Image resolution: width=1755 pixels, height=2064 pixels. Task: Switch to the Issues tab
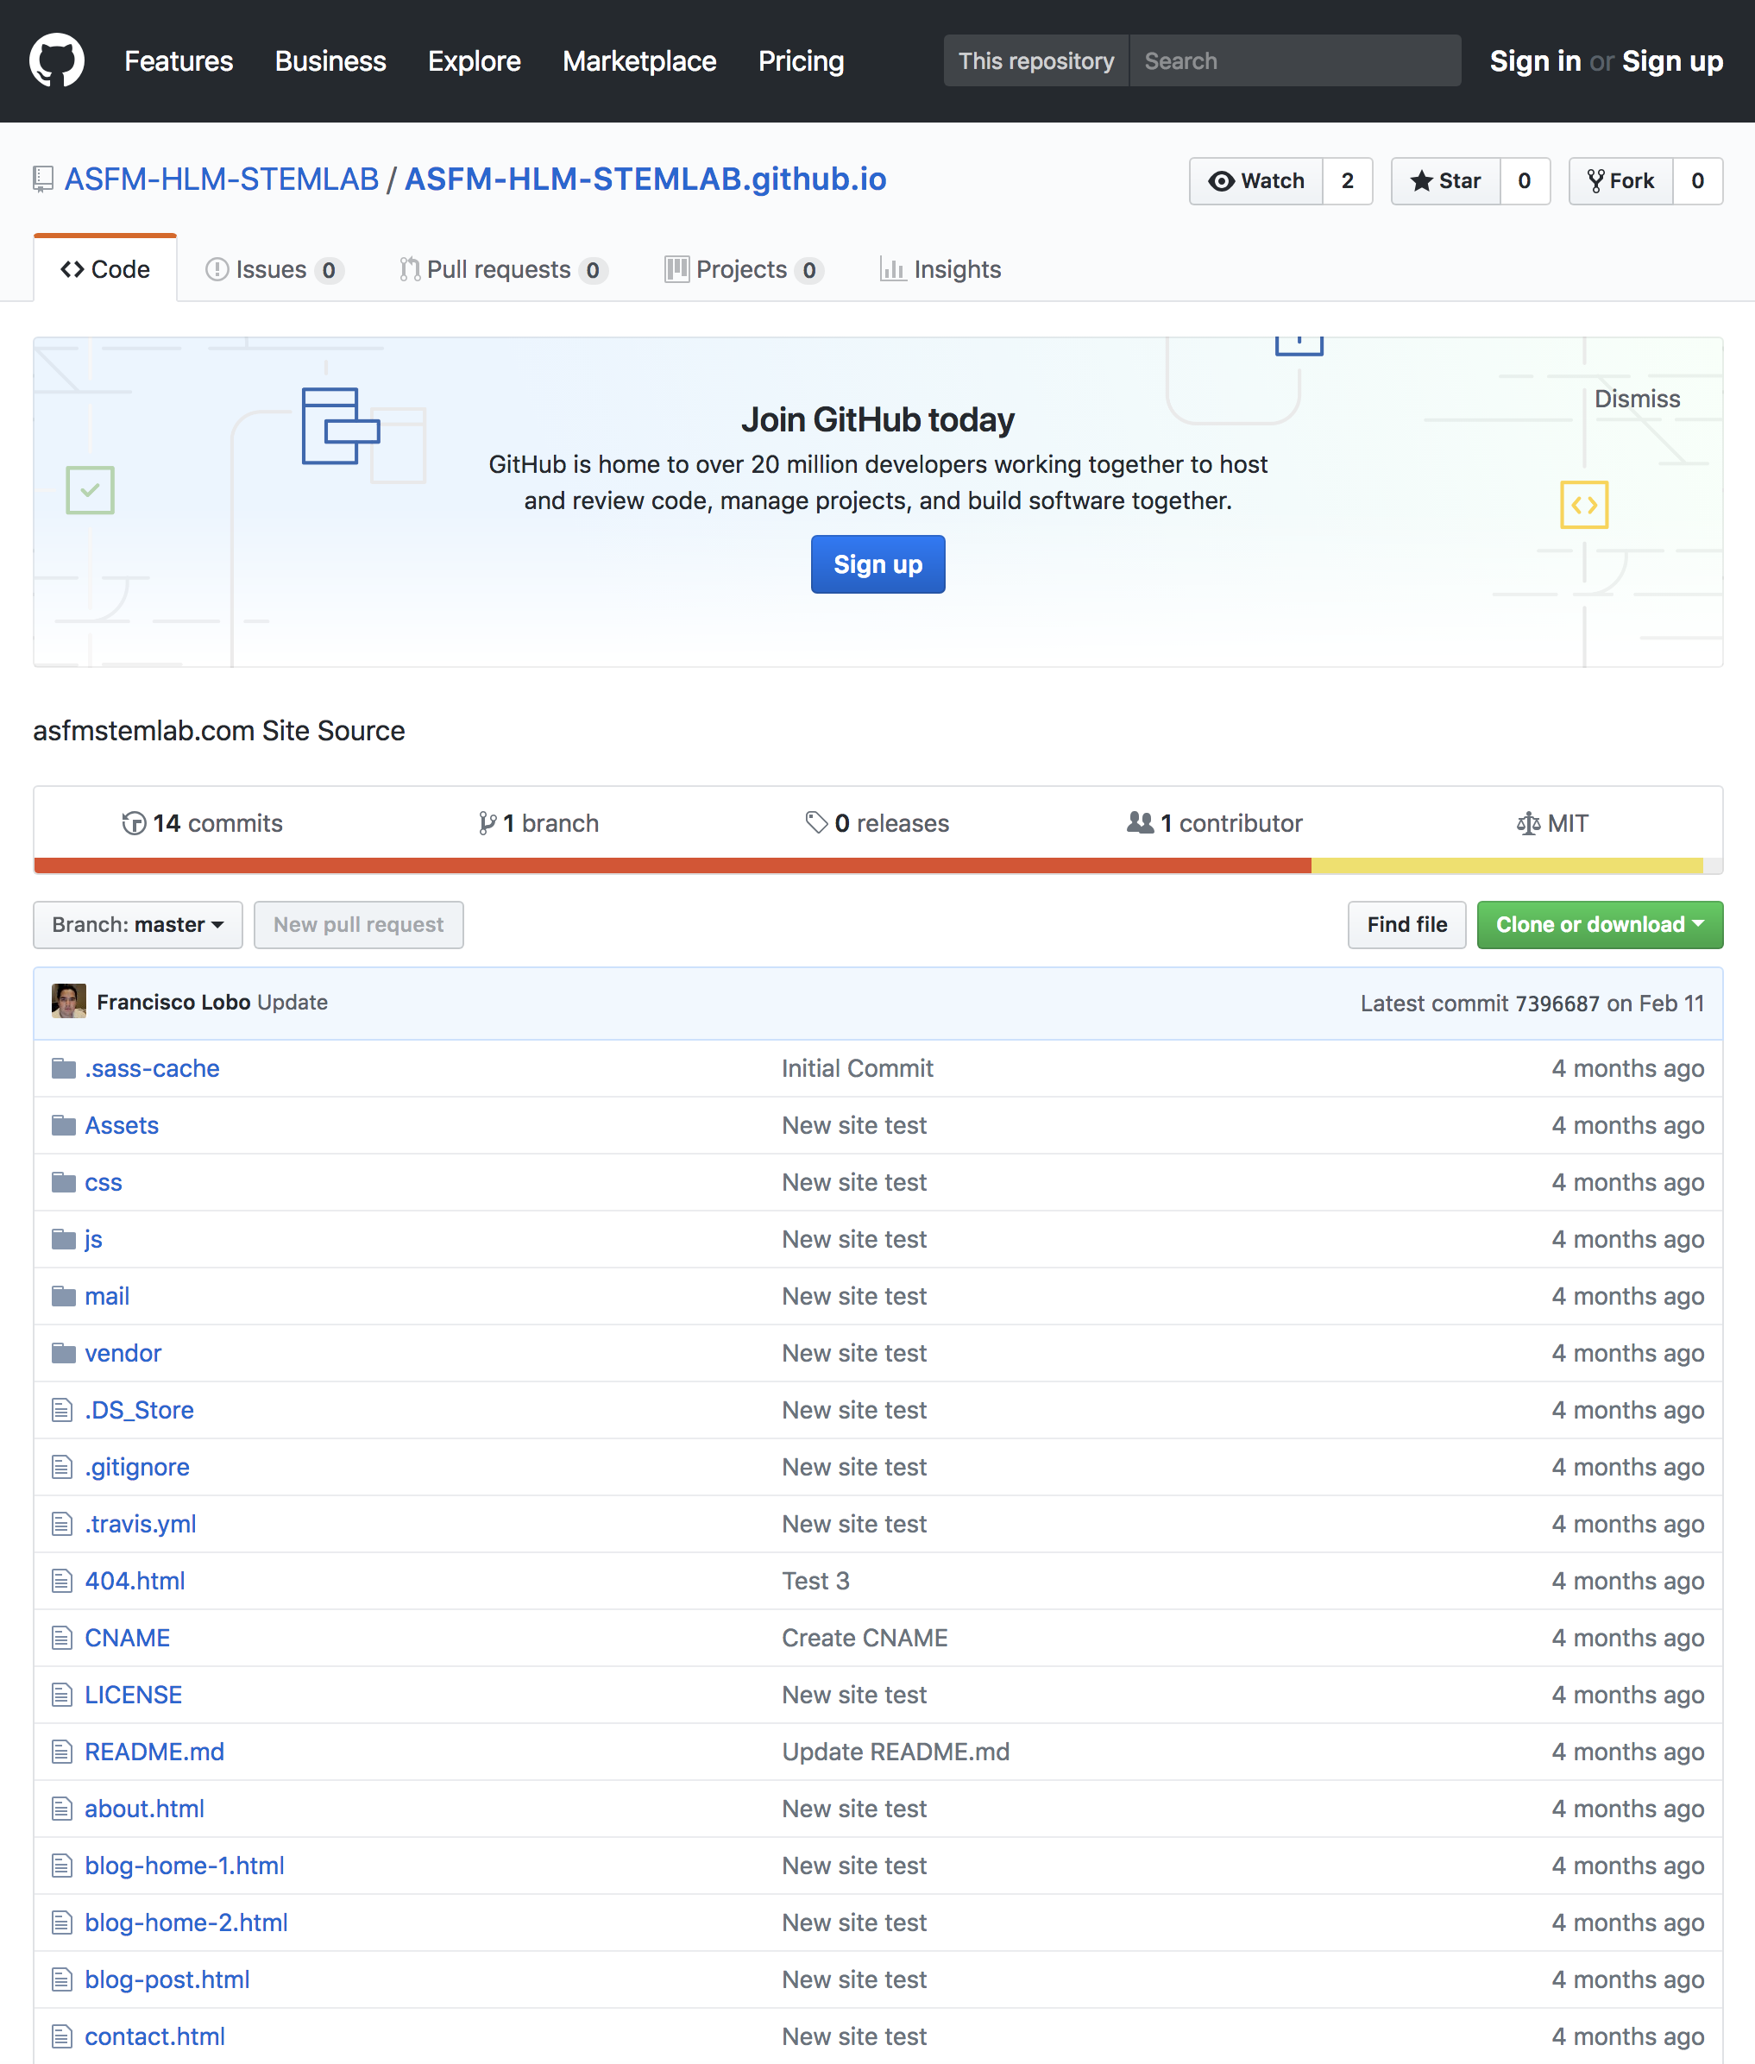274,269
